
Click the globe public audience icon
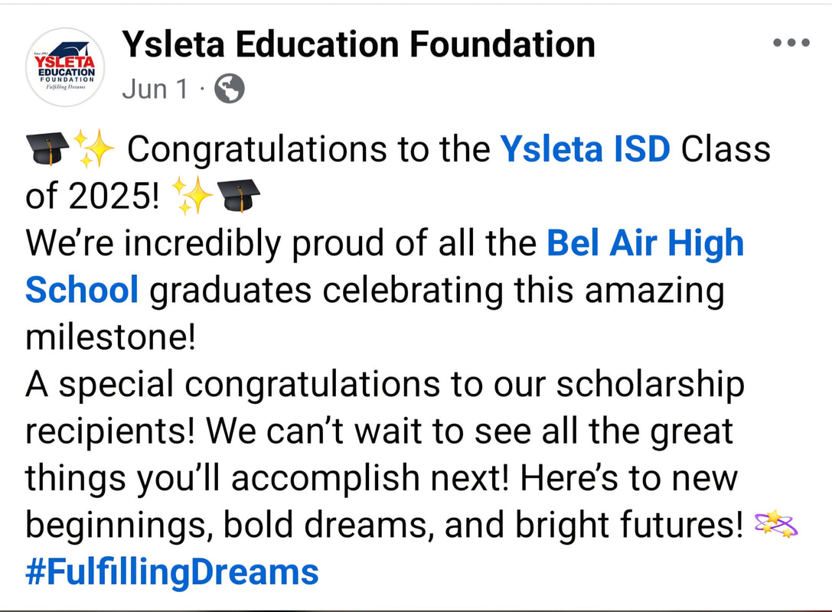(x=228, y=90)
